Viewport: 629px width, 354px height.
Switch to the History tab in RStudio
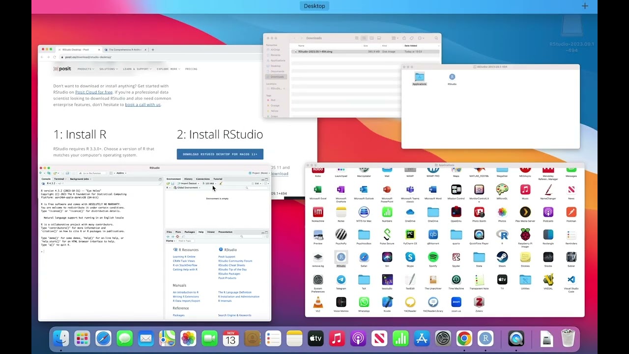[188, 179]
